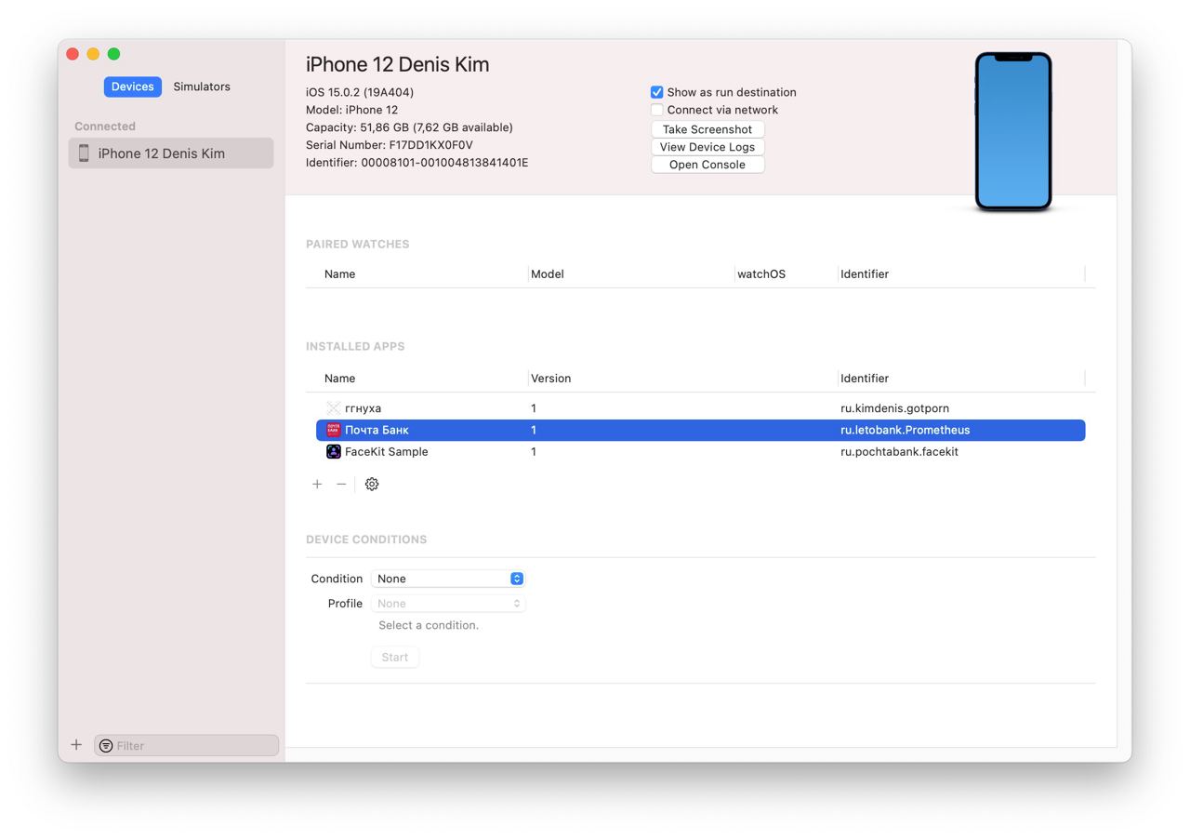The width and height of the screenshot is (1190, 839).
Task: Click Installed Apps Identifier column header
Action: pos(865,379)
